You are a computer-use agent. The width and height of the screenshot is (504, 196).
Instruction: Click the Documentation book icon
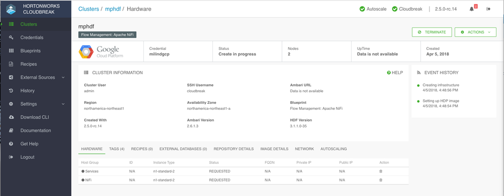11,130
